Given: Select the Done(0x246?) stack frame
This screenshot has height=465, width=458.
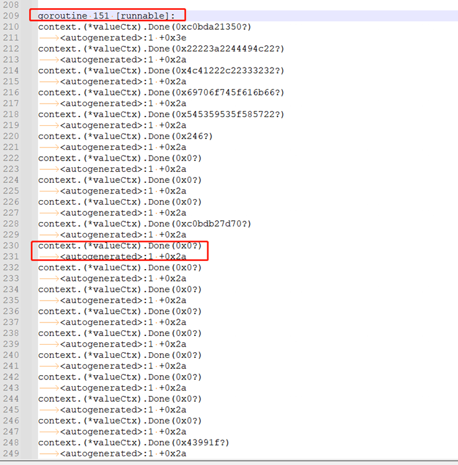Looking at the screenshot, I should click(125, 136).
